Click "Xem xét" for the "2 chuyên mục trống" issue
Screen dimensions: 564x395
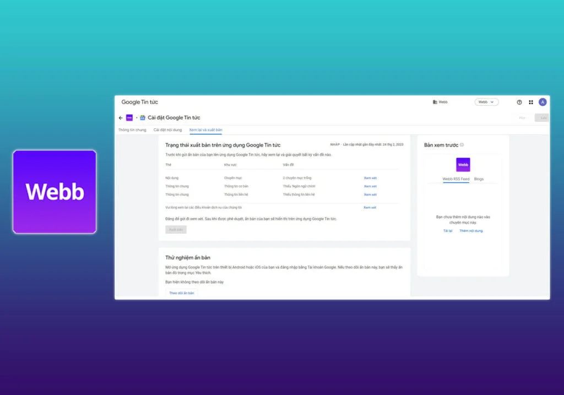(370, 178)
